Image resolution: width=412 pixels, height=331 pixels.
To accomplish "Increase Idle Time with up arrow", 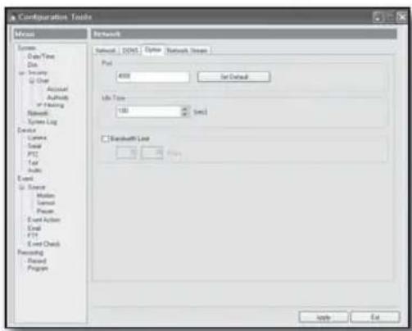I will pos(185,109).
